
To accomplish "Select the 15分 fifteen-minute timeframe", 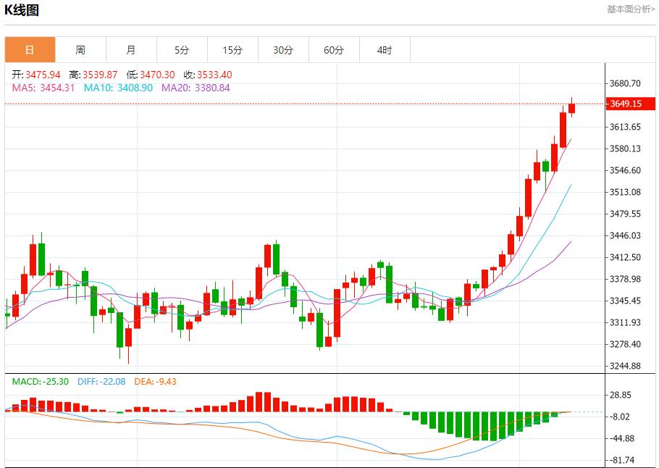I will pyautogui.click(x=232, y=49).
